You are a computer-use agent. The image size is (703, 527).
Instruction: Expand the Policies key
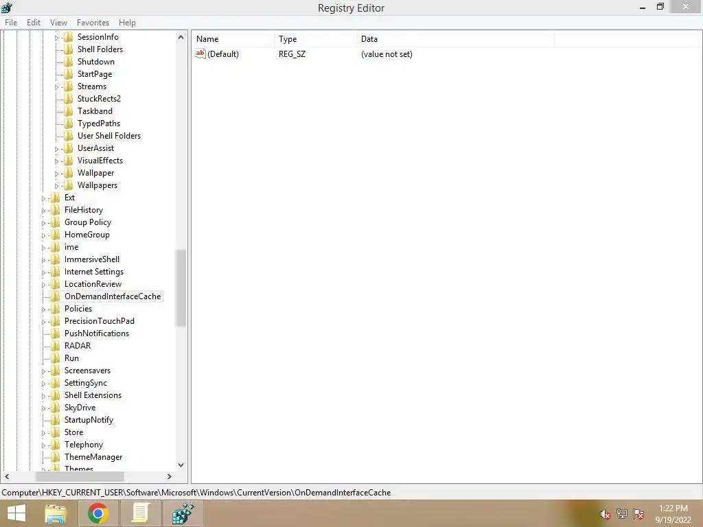(43, 309)
